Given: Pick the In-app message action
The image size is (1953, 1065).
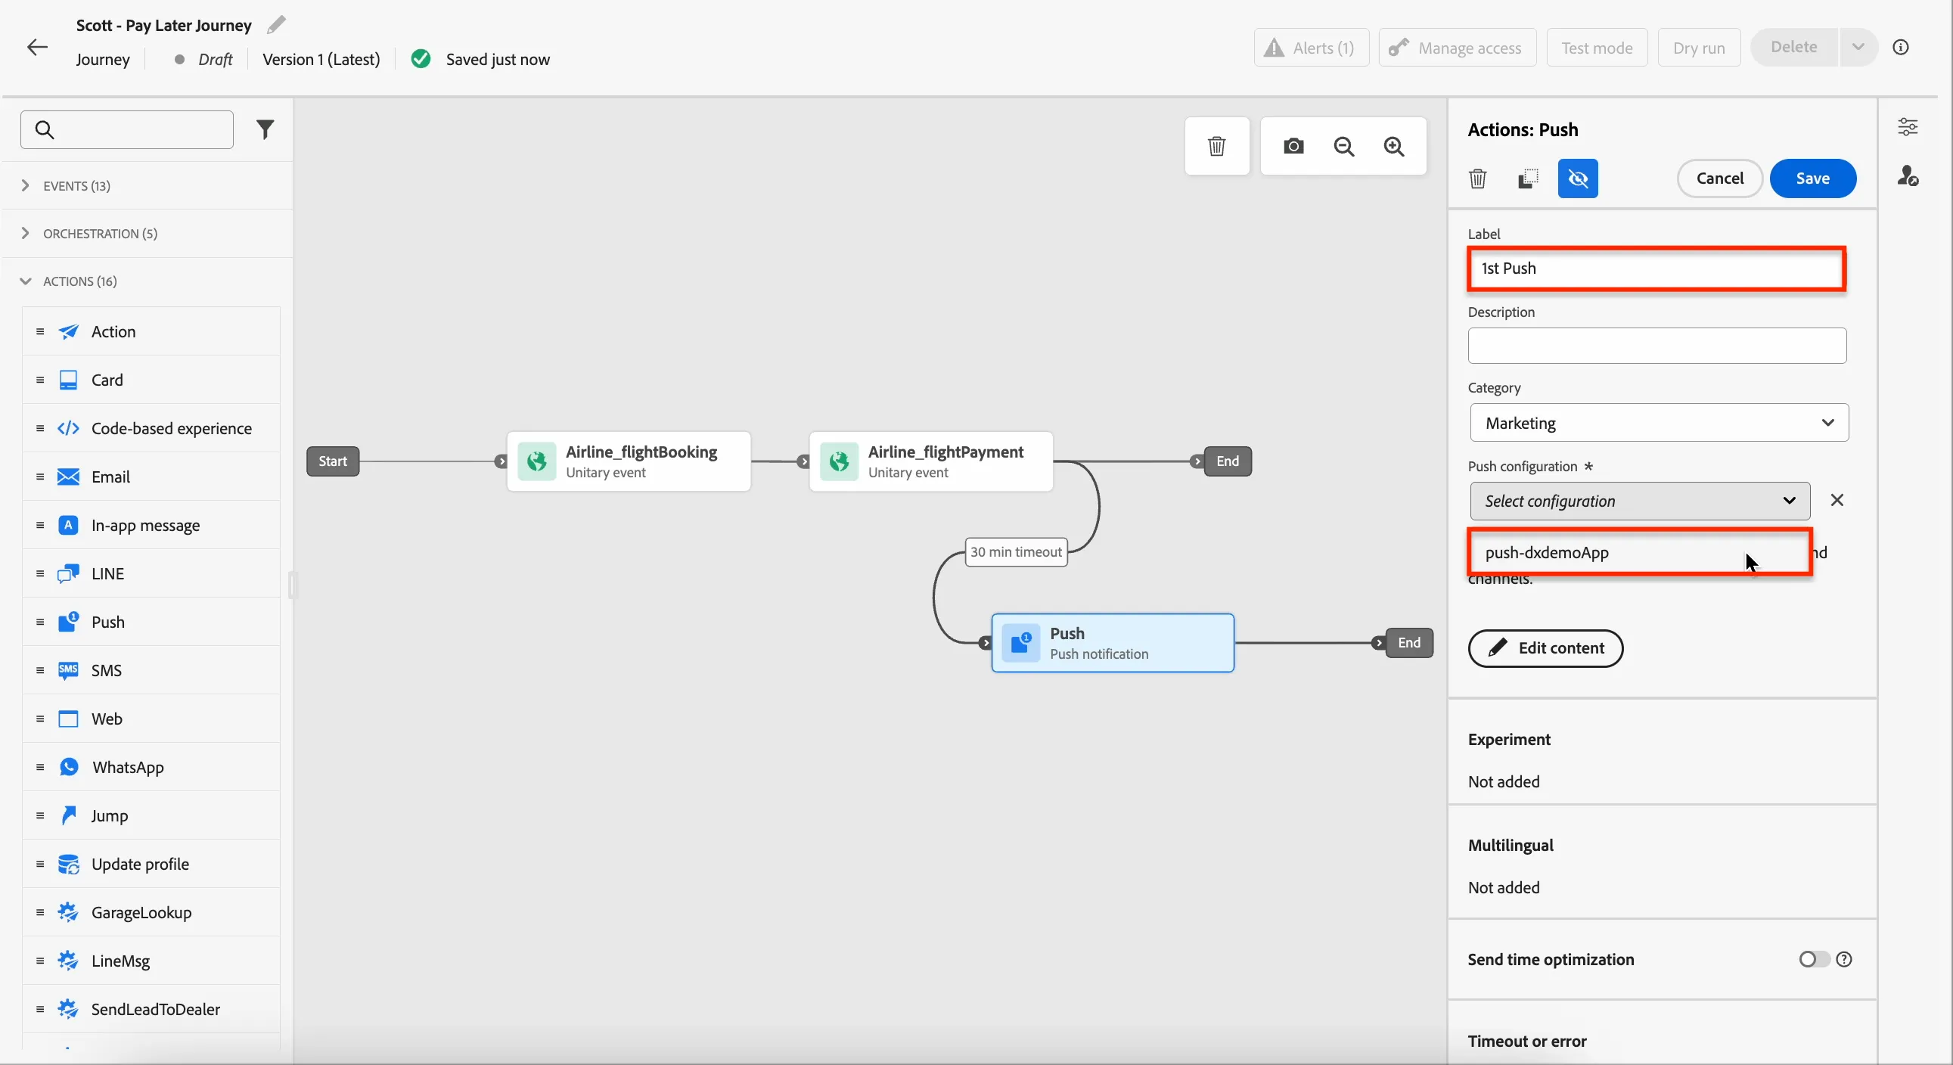Looking at the screenshot, I should pos(151,525).
